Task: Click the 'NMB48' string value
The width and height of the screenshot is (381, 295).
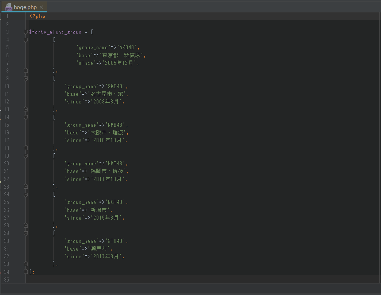Action: [115, 125]
